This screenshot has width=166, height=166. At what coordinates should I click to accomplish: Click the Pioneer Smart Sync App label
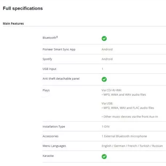pyautogui.click(x=59, y=50)
